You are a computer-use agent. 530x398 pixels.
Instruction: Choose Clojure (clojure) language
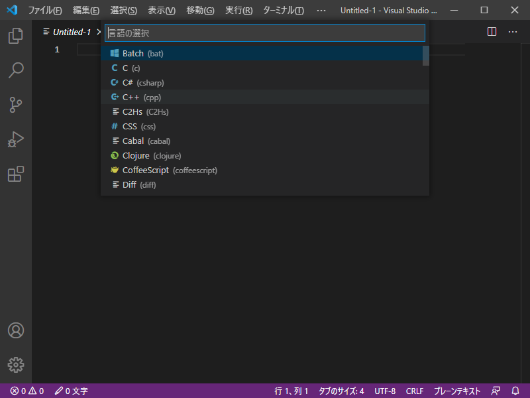point(265,155)
